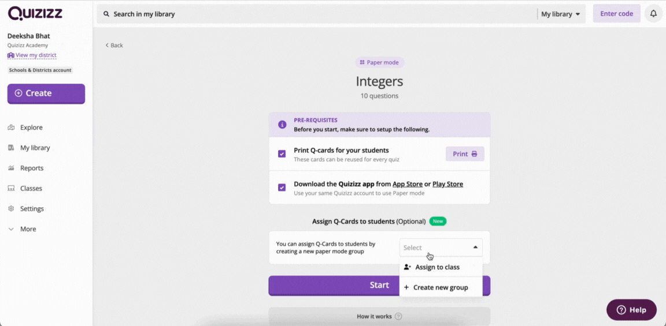
Task: Click the Enter code button
Action: coord(616,14)
